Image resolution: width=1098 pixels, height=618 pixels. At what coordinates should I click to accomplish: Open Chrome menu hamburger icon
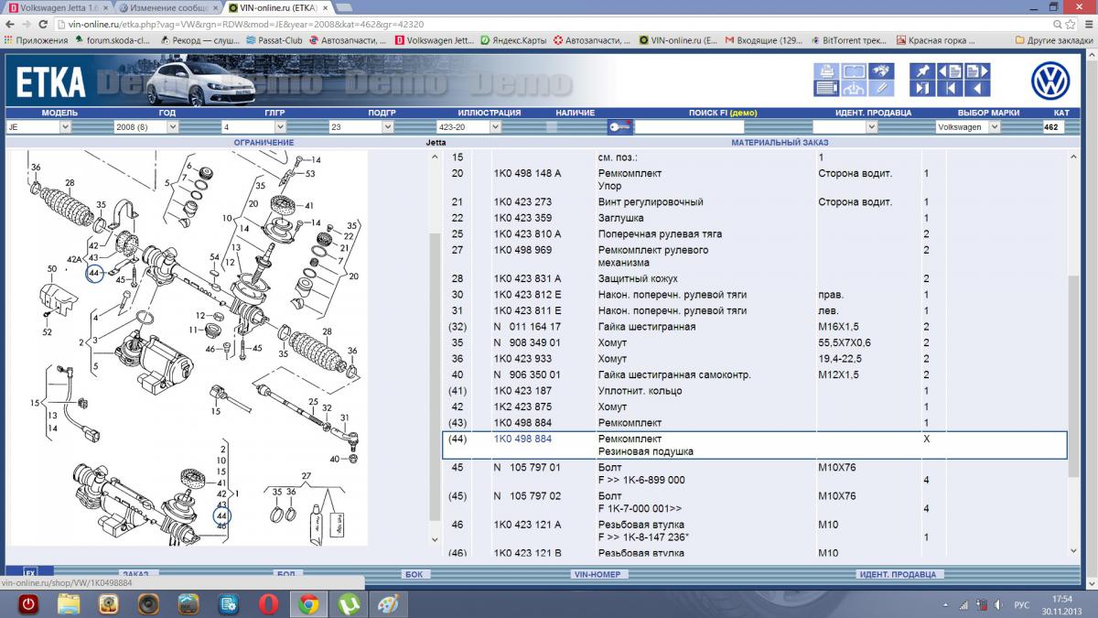[1082, 25]
